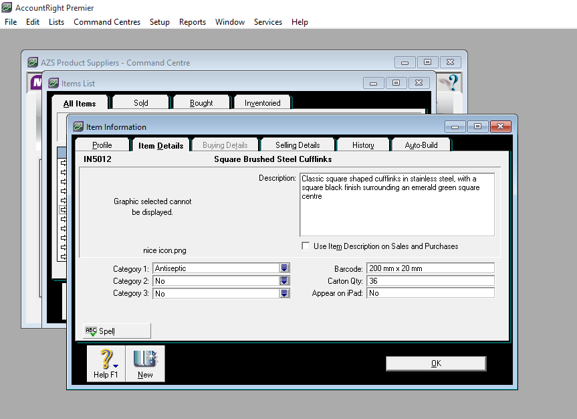
Task: Minimize the Items List window
Action: 373,83
